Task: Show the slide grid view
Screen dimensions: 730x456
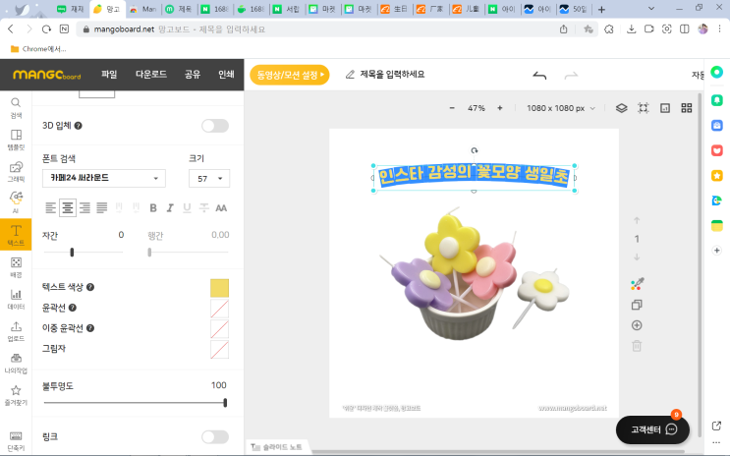Action: [687, 108]
